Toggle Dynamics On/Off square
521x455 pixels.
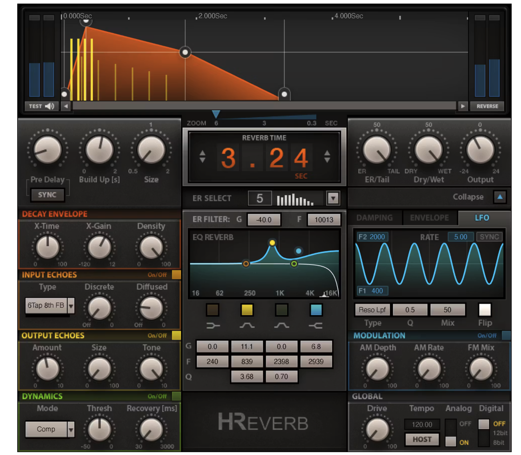click(176, 396)
